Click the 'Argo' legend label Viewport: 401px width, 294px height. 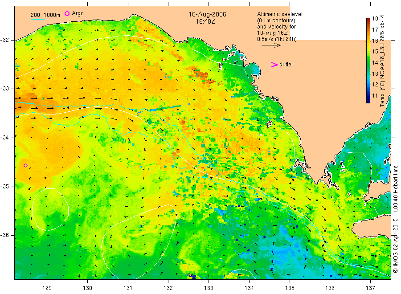click(78, 13)
